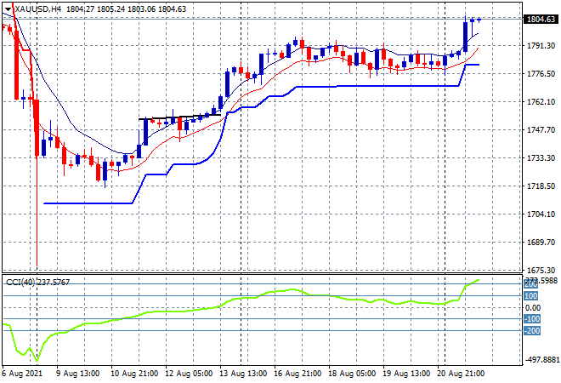Click the 10 Aug 21:00 time label

click(x=134, y=374)
